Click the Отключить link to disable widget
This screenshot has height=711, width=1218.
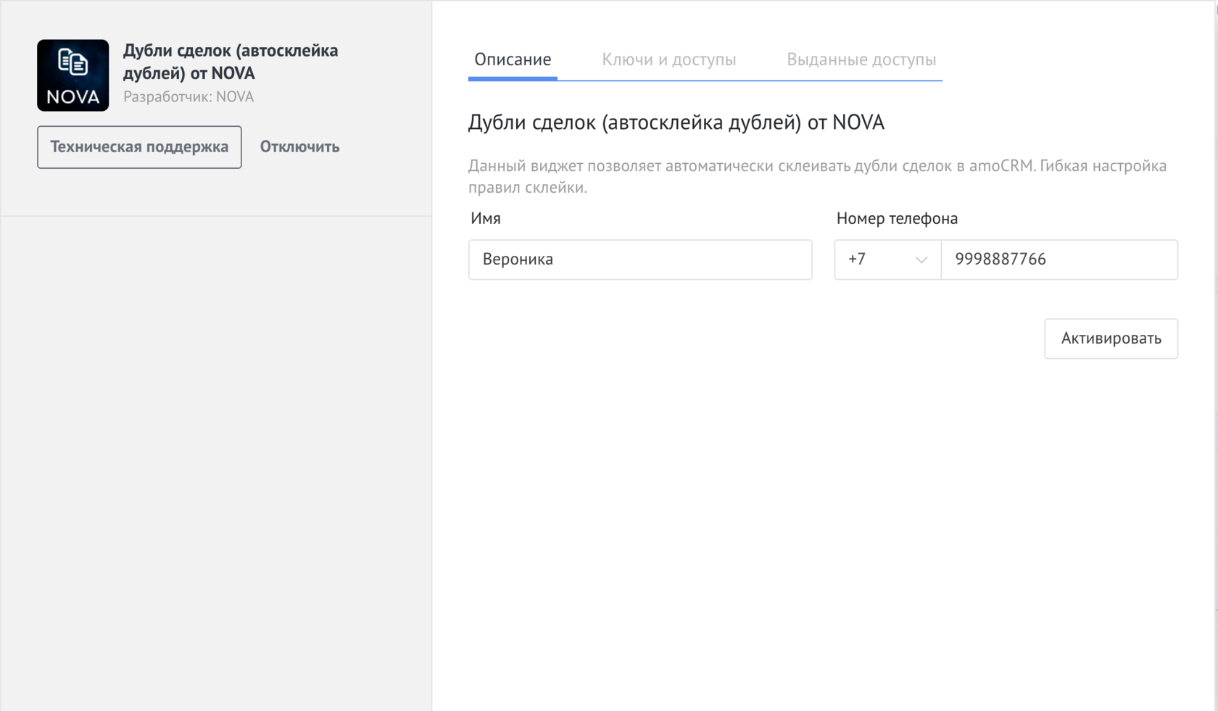point(299,147)
